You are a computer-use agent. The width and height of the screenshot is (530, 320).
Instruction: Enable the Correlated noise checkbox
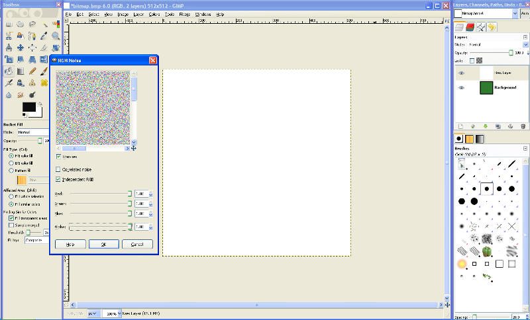tap(58, 169)
